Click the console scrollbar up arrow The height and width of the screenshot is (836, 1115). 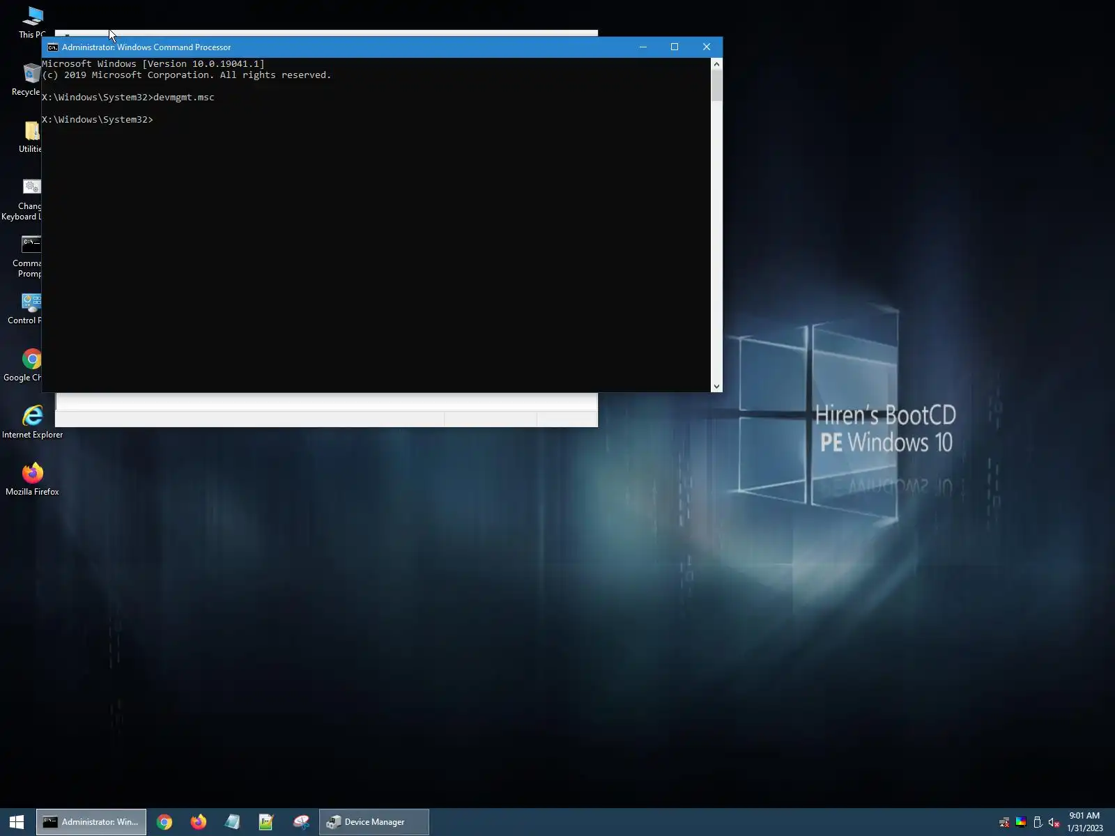(x=716, y=64)
